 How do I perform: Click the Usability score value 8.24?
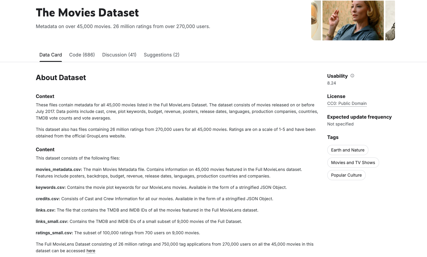click(x=332, y=83)
